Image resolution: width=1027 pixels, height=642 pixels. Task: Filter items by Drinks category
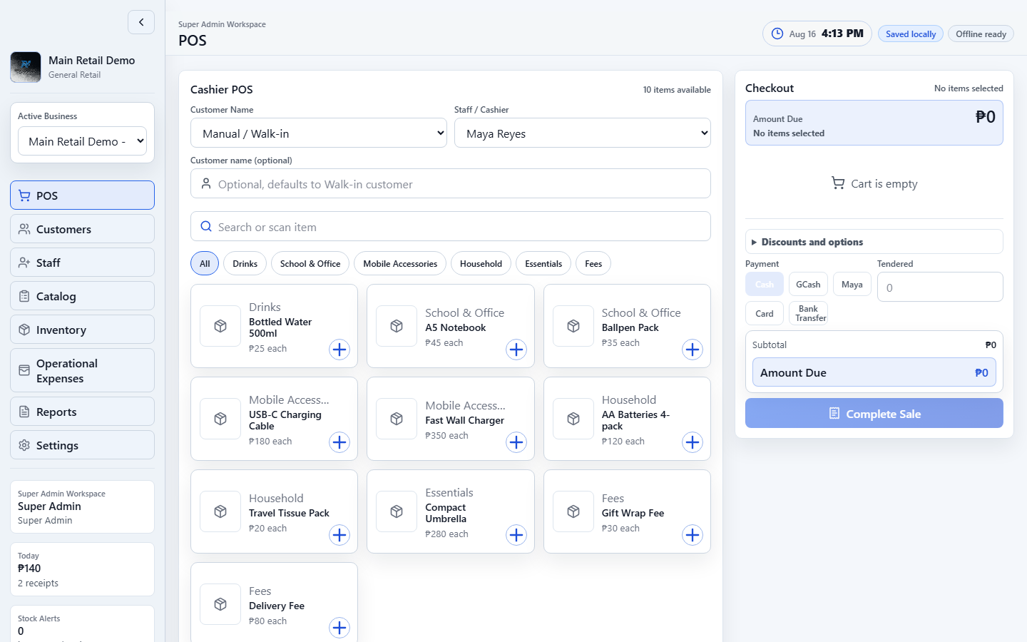coord(245,263)
